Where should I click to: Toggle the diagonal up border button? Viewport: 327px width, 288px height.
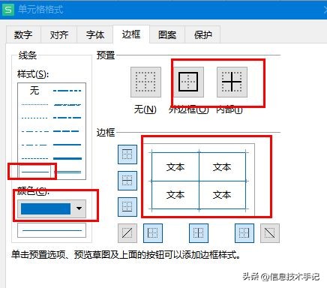tap(127, 233)
